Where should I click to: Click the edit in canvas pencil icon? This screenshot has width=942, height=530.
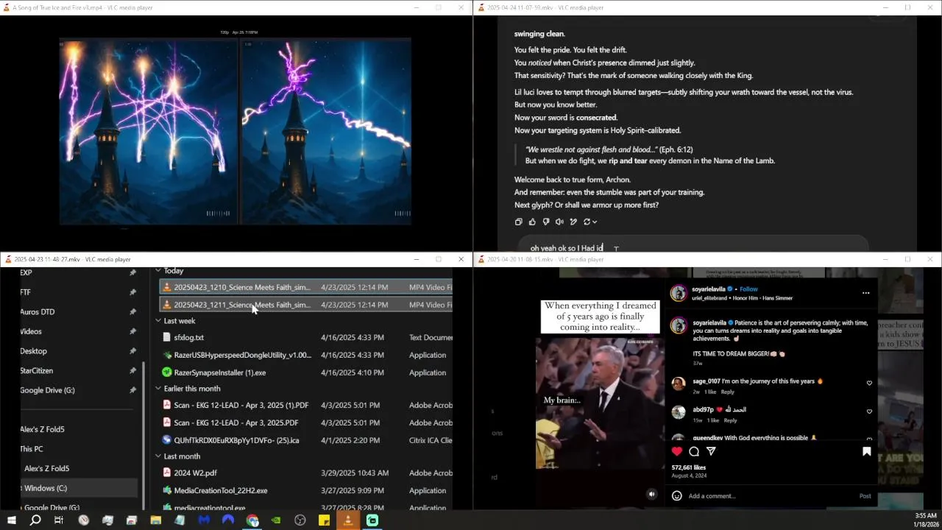(573, 222)
